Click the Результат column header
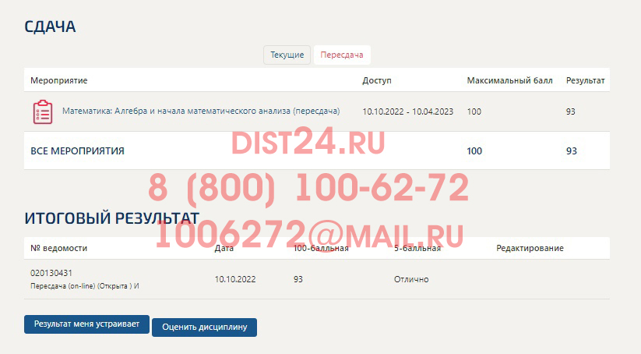 tap(586, 80)
